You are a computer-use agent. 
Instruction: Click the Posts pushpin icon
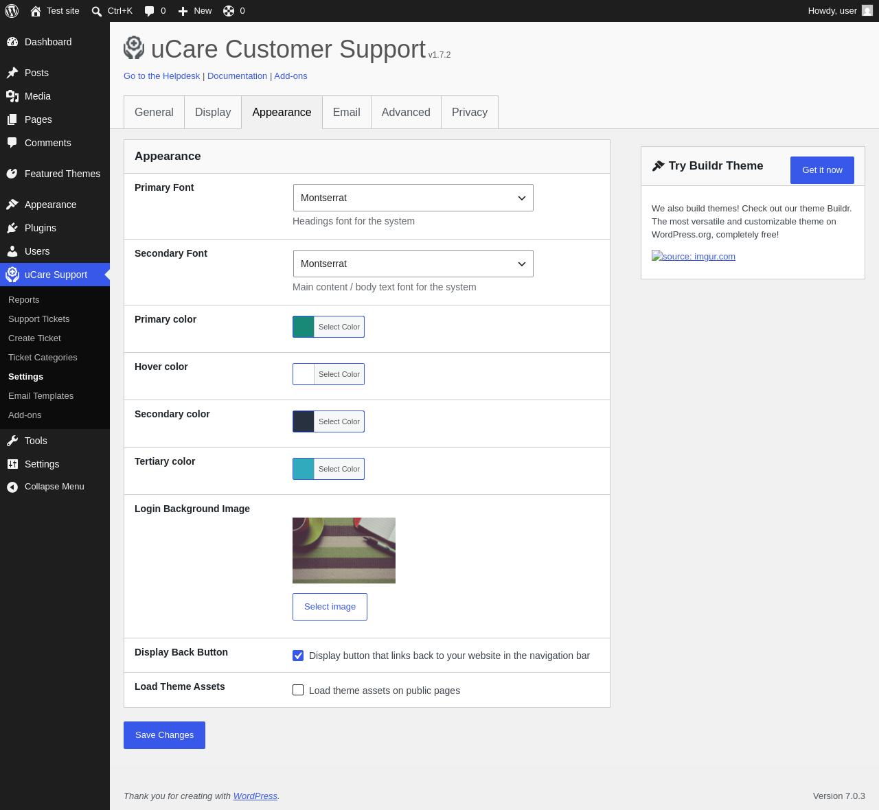(x=12, y=73)
